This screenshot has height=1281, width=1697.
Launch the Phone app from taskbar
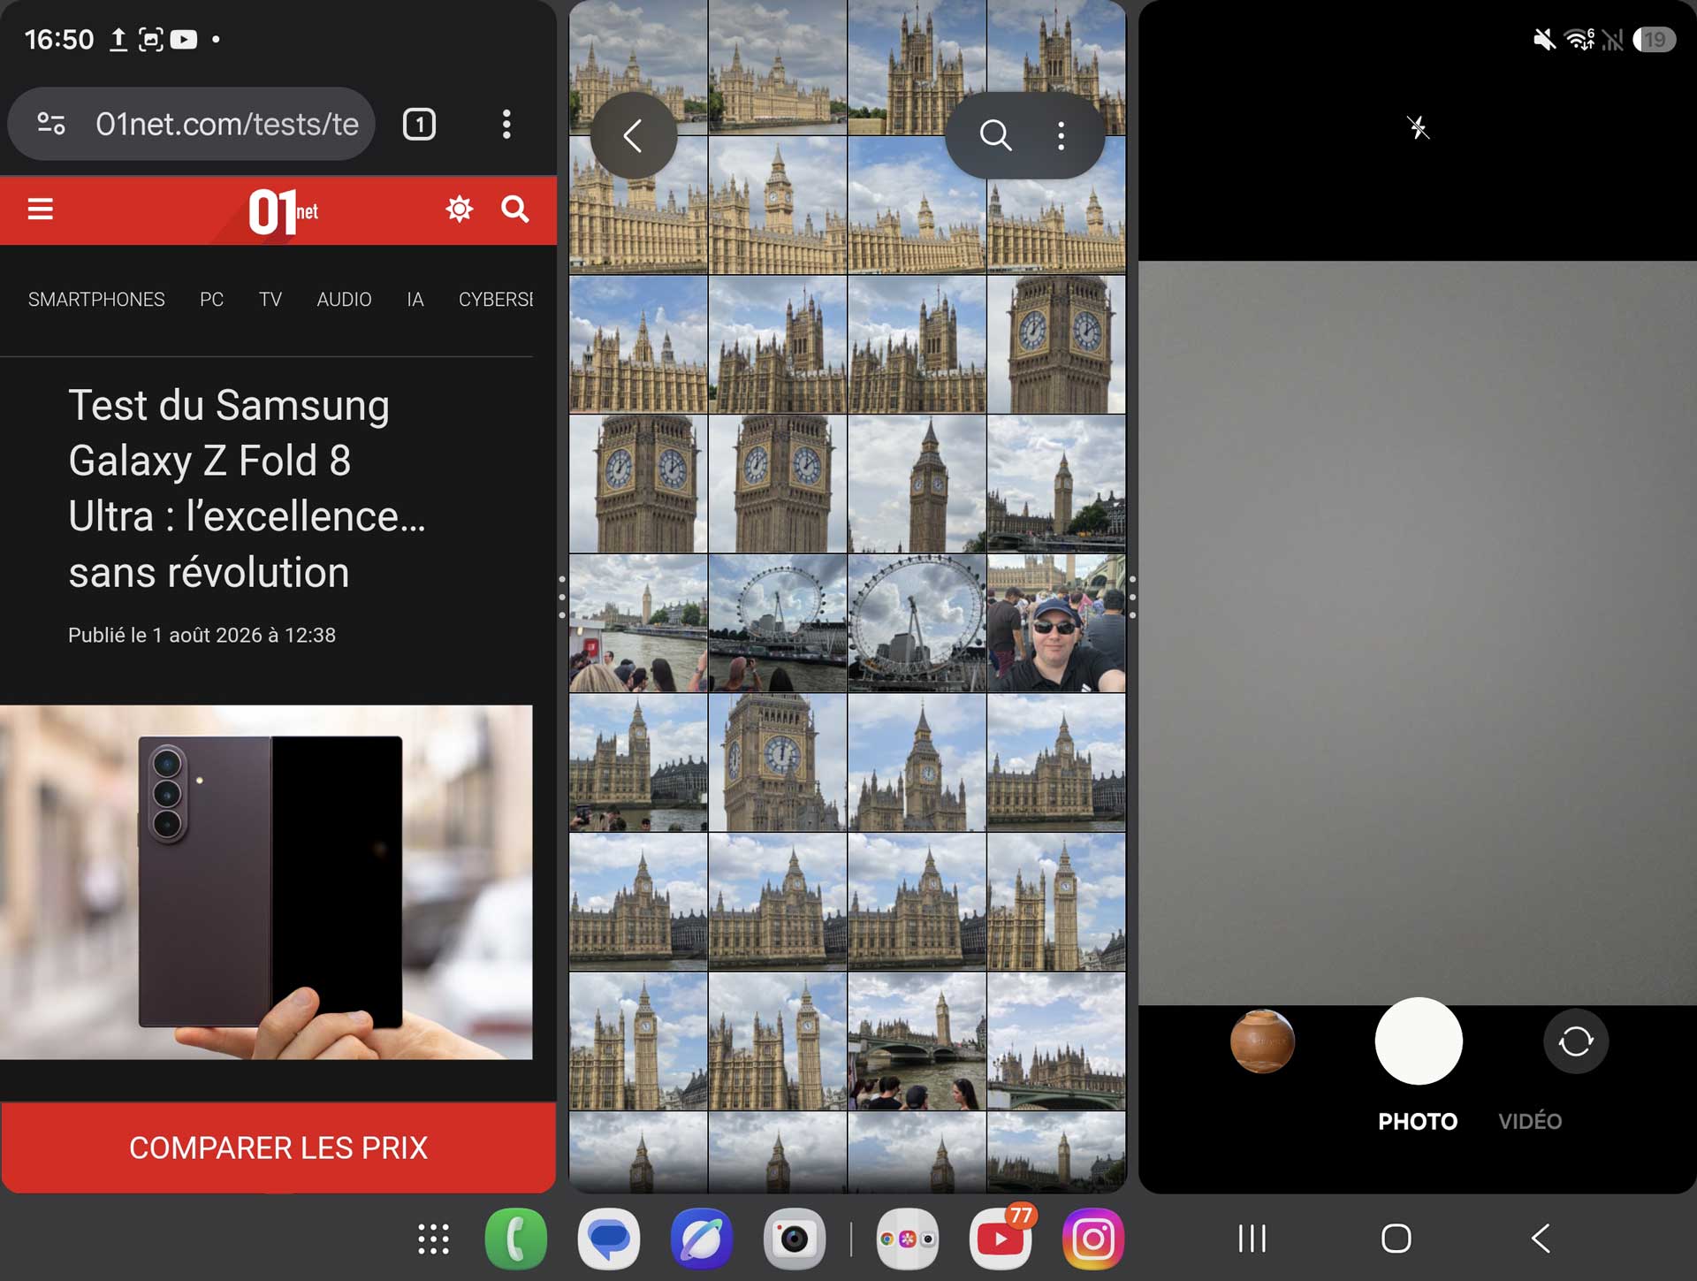516,1239
